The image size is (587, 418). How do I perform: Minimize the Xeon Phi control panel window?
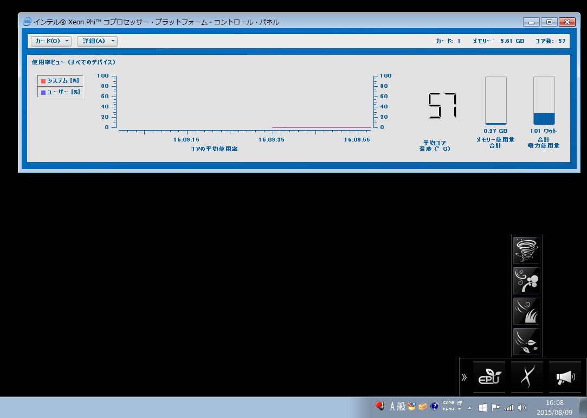(531, 22)
